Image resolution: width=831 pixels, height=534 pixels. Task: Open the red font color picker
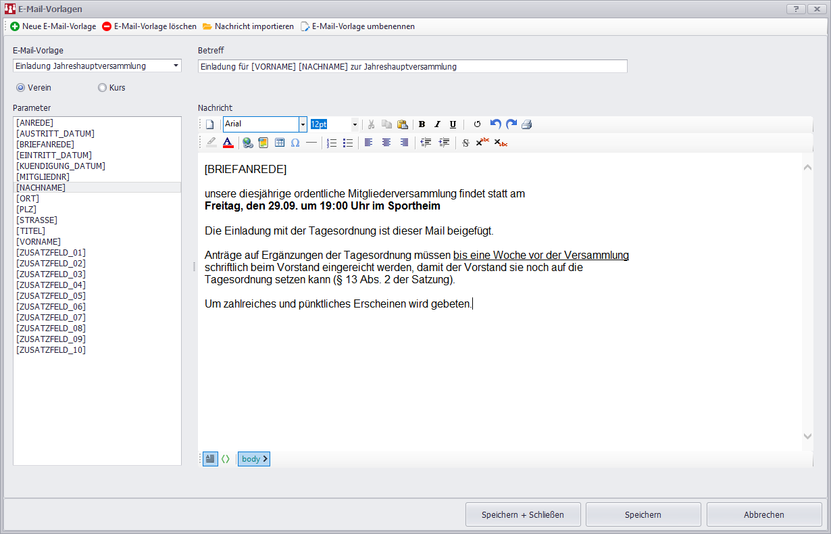(228, 143)
